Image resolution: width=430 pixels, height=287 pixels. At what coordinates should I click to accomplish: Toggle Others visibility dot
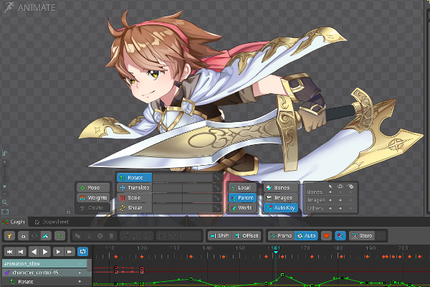pyautogui.click(x=340, y=209)
